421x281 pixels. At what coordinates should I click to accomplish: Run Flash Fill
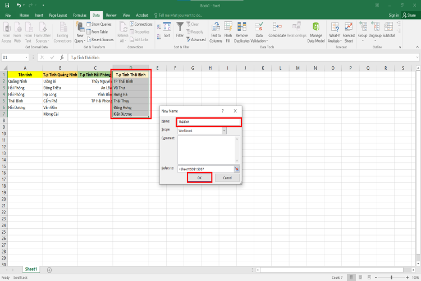[x=228, y=33]
